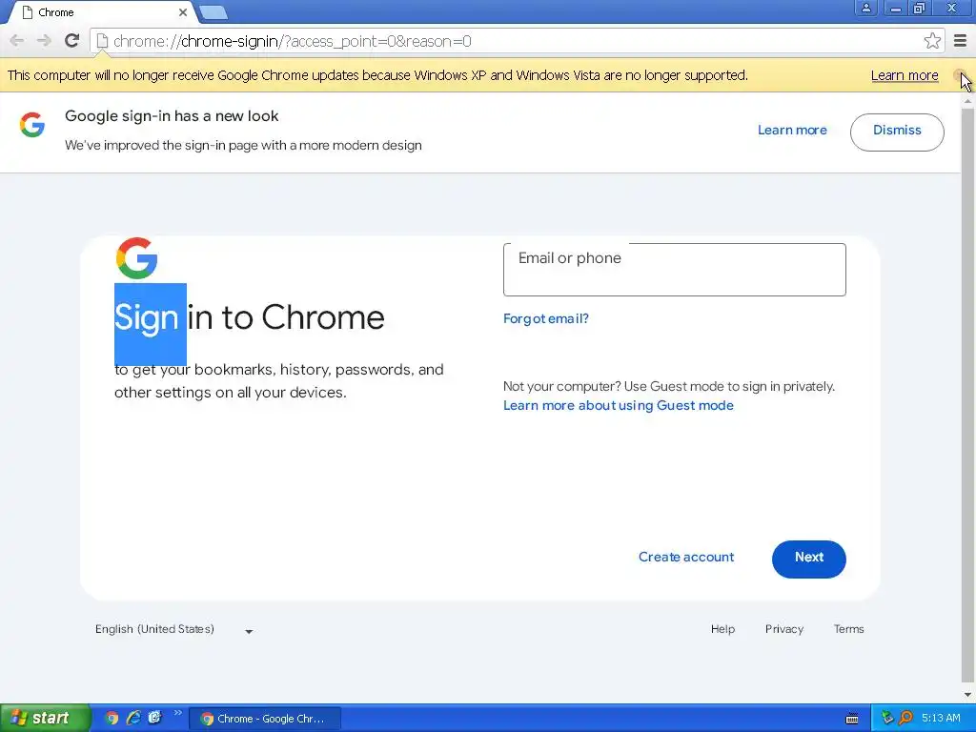Click the browser forward arrow
Image resolution: width=976 pixels, height=732 pixels.
[x=44, y=41]
